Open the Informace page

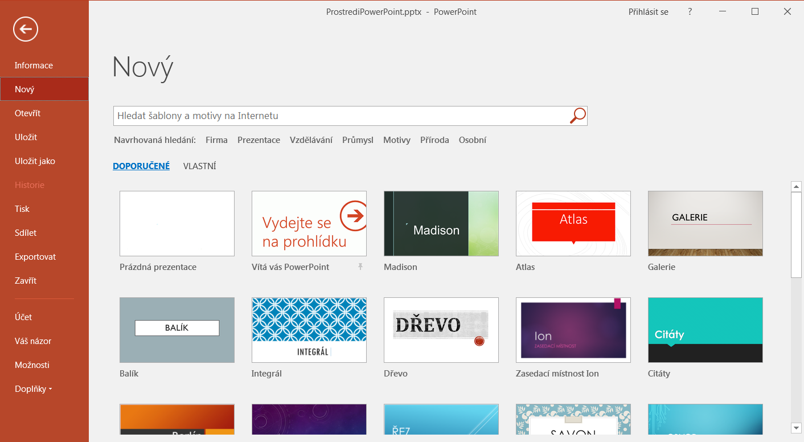(44, 66)
